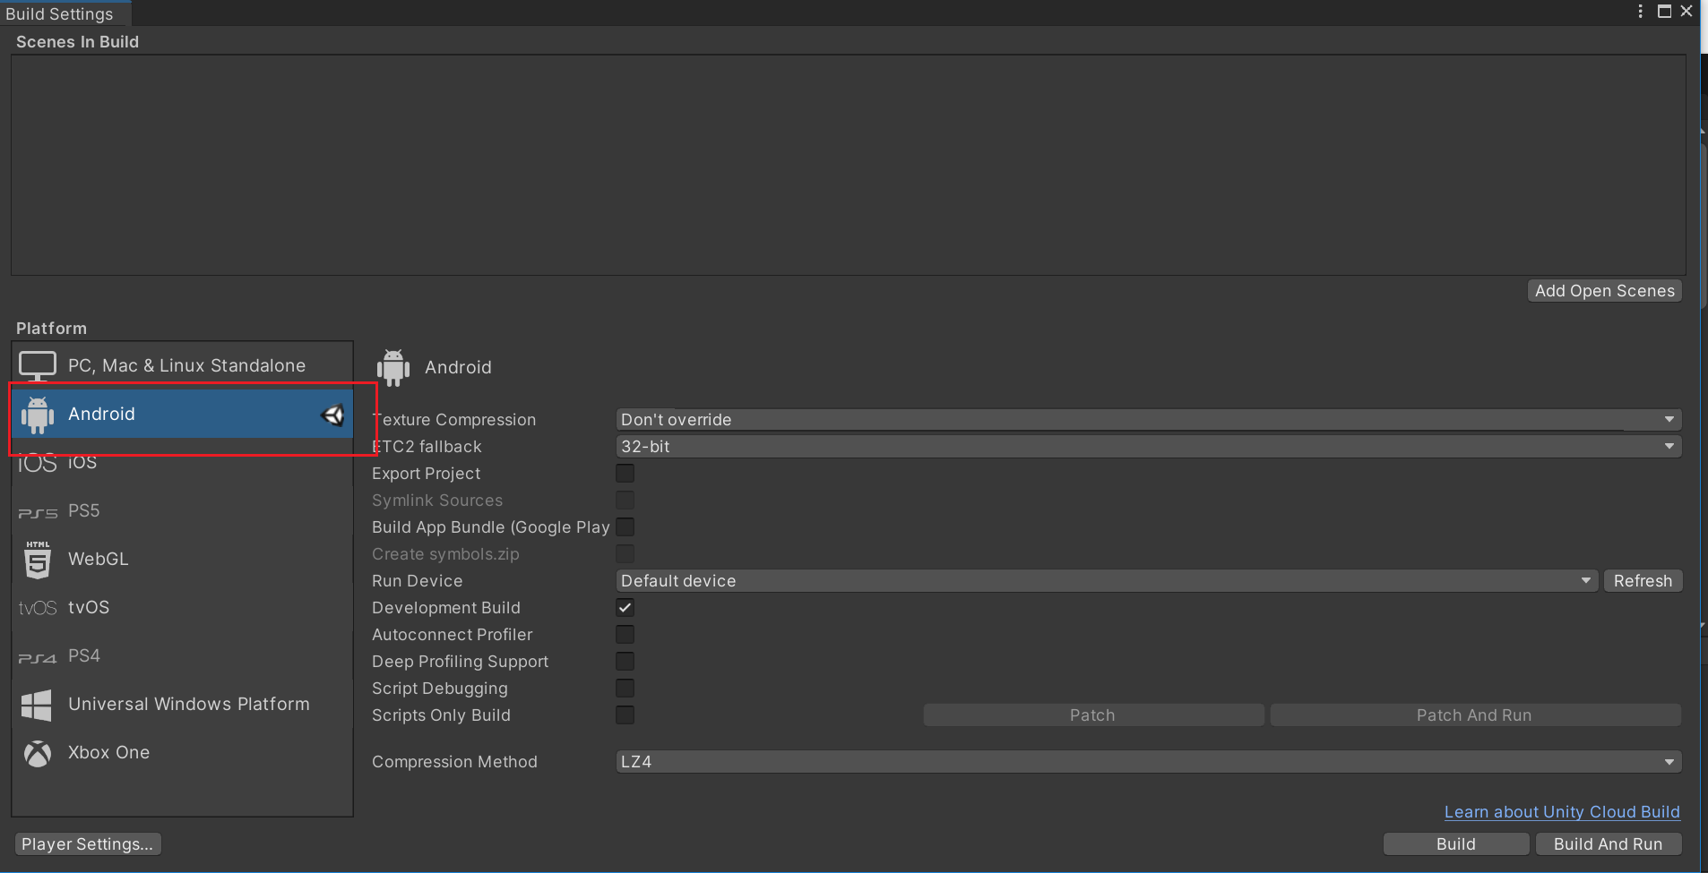Screen dimensions: 1708x873
Task: Enable the Export Project checkbox
Action: 625,473
